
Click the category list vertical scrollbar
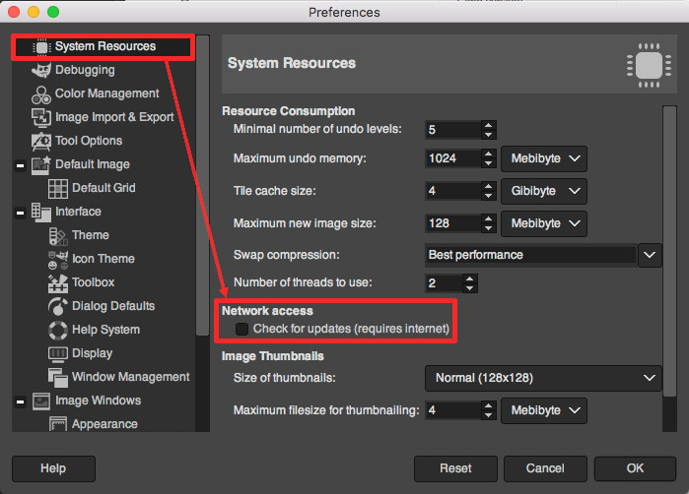coord(202,186)
